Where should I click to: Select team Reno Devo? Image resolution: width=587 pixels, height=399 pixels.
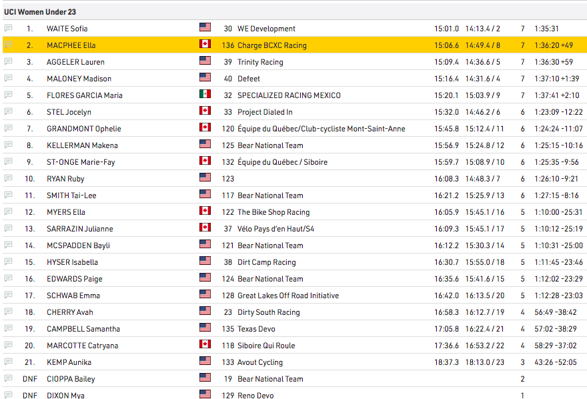(x=255, y=396)
